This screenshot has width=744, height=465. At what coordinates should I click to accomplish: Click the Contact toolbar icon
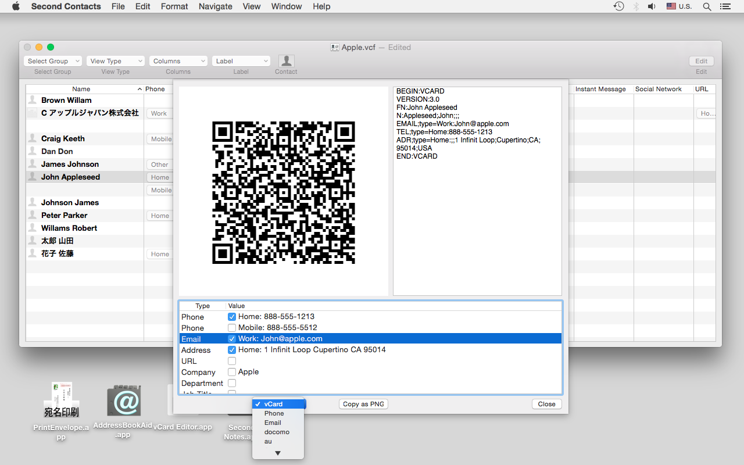(x=286, y=61)
